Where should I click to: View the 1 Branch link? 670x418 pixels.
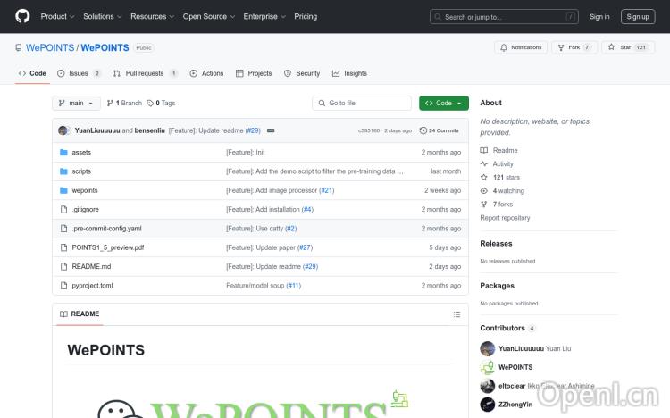click(124, 103)
